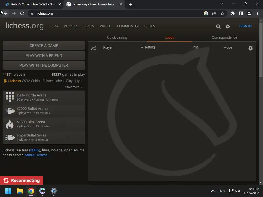
Task: Click the lichess.org address bar URL
Action: point(45,13)
